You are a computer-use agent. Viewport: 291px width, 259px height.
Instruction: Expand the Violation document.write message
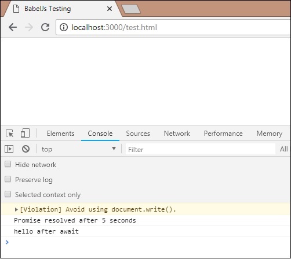[16, 209]
